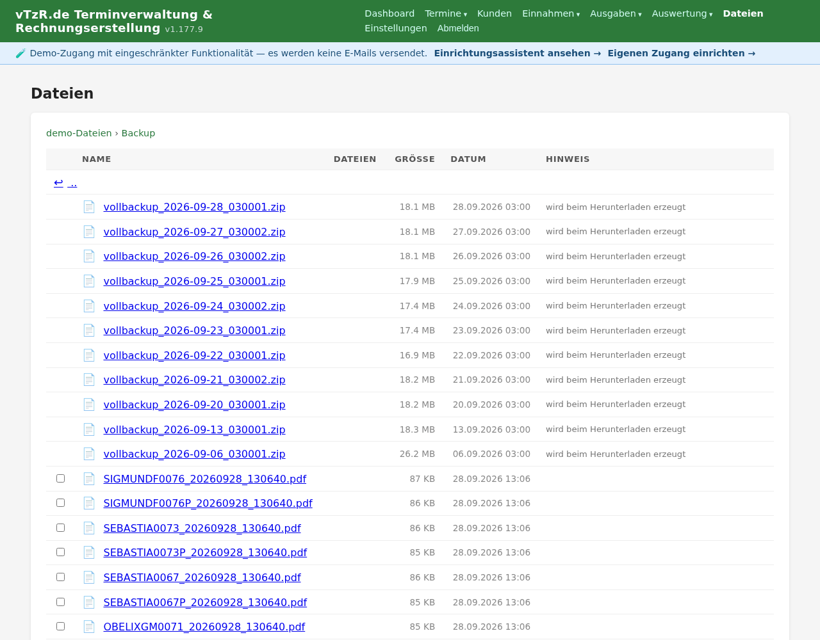Click the file icon beside vollbackup_2026-09-26_030002.zip
This screenshot has width=820, height=640.
point(89,256)
